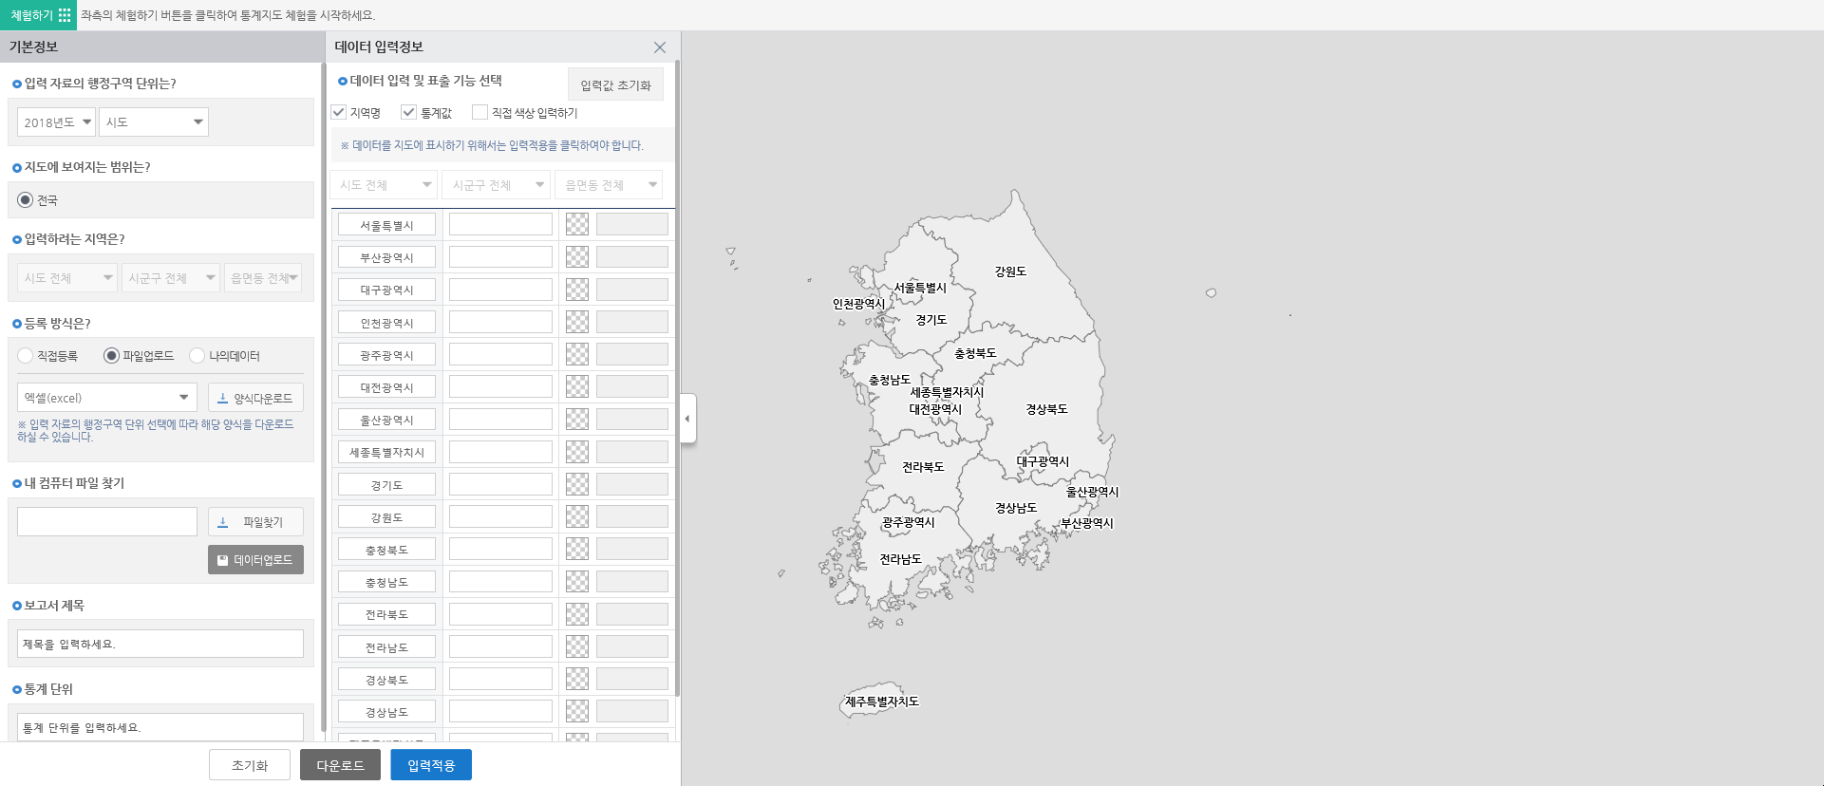This screenshot has height=786, width=1824.
Task: Close the 데이터 입력정보 panel
Action: [660, 47]
